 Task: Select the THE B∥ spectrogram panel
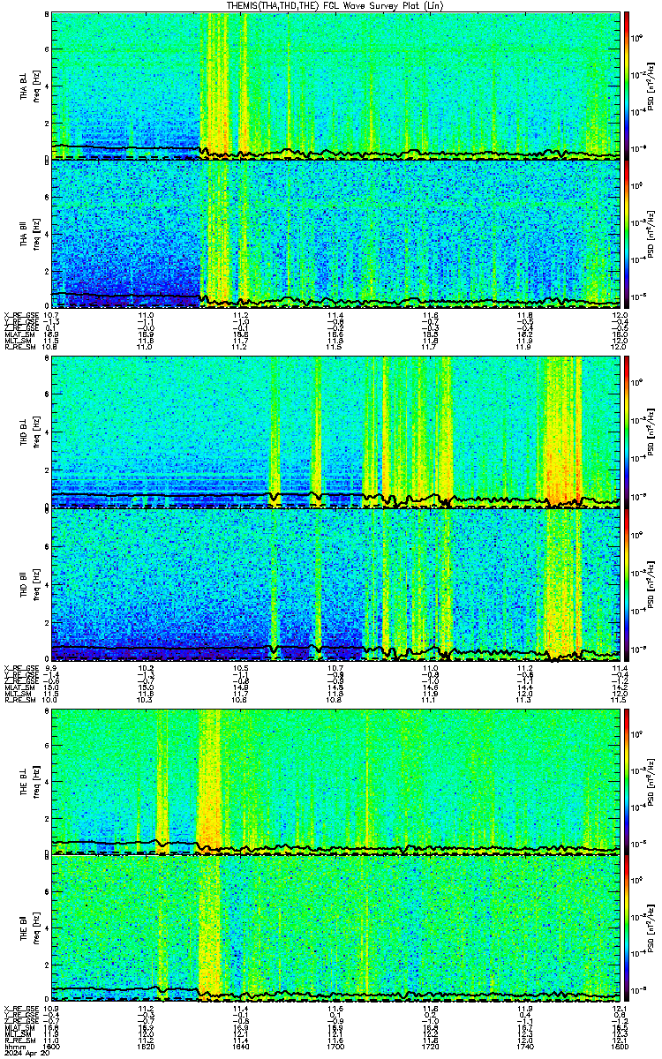[336, 928]
